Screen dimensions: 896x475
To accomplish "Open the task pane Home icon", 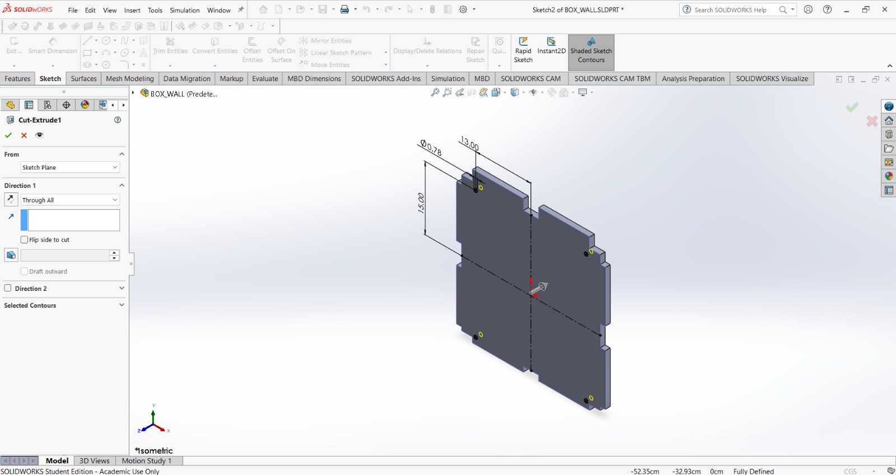I will point(889,120).
